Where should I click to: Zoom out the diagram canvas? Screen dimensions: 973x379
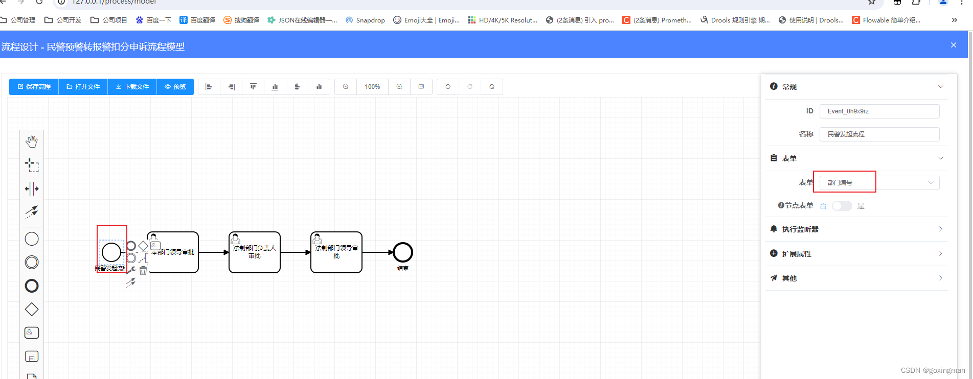[x=346, y=87]
